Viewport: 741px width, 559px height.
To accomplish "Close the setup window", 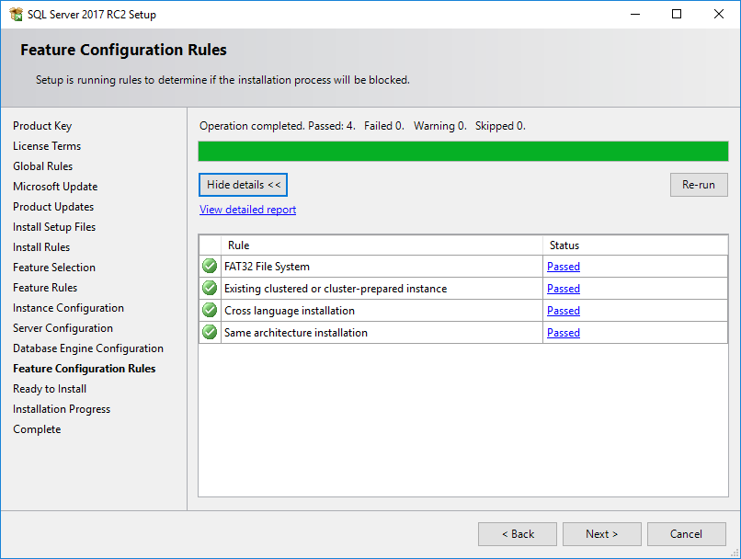I will [719, 14].
